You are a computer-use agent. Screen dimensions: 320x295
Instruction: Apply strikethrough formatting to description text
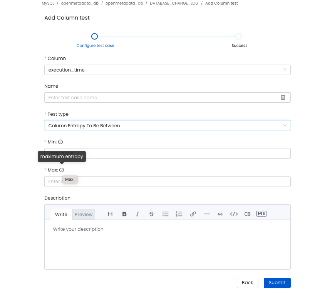point(151,214)
